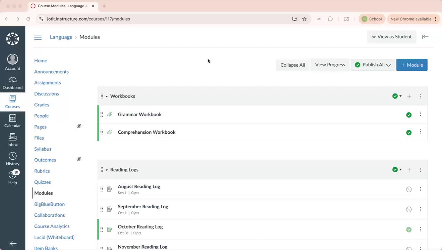The width and height of the screenshot is (442, 250).
Task: Open the Calendar in global navigation
Action: tap(13, 119)
